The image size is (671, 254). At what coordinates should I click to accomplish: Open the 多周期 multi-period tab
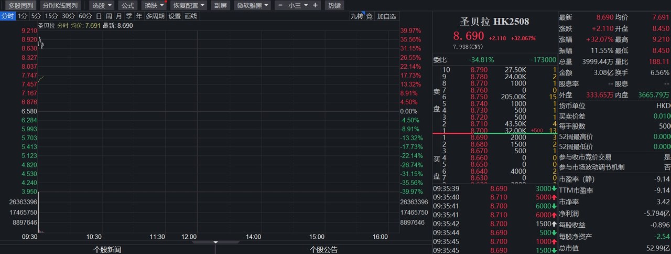tap(155, 16)
